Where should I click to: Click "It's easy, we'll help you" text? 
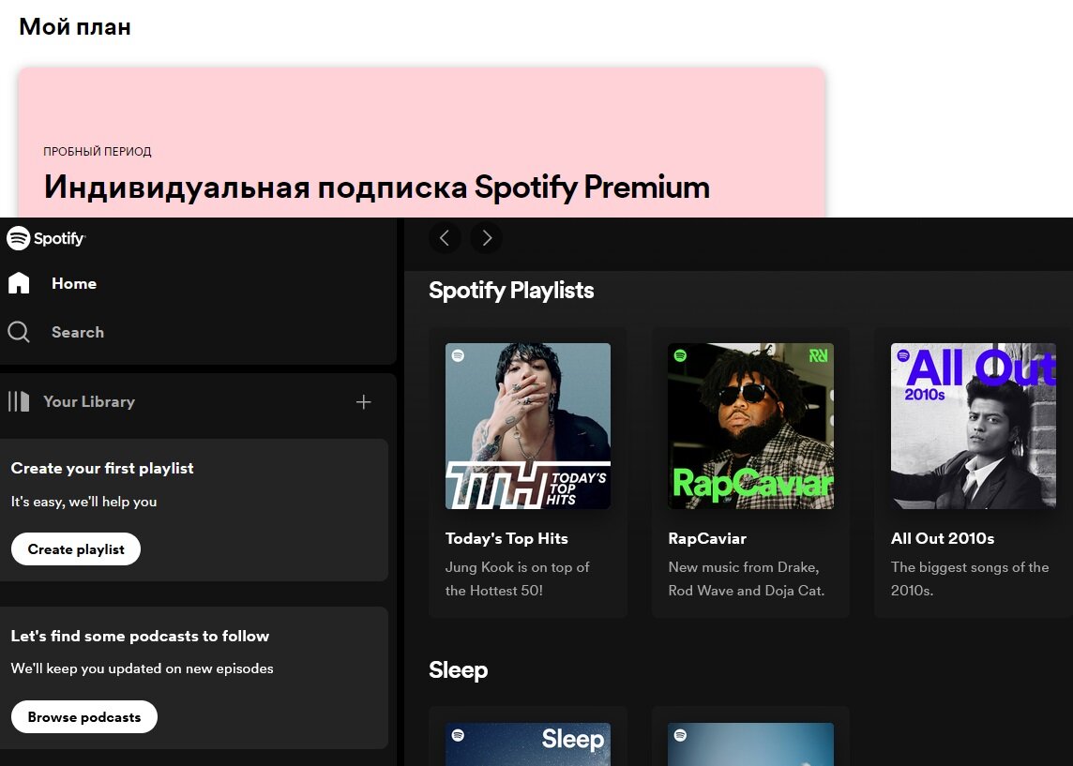tap(83, 502)
